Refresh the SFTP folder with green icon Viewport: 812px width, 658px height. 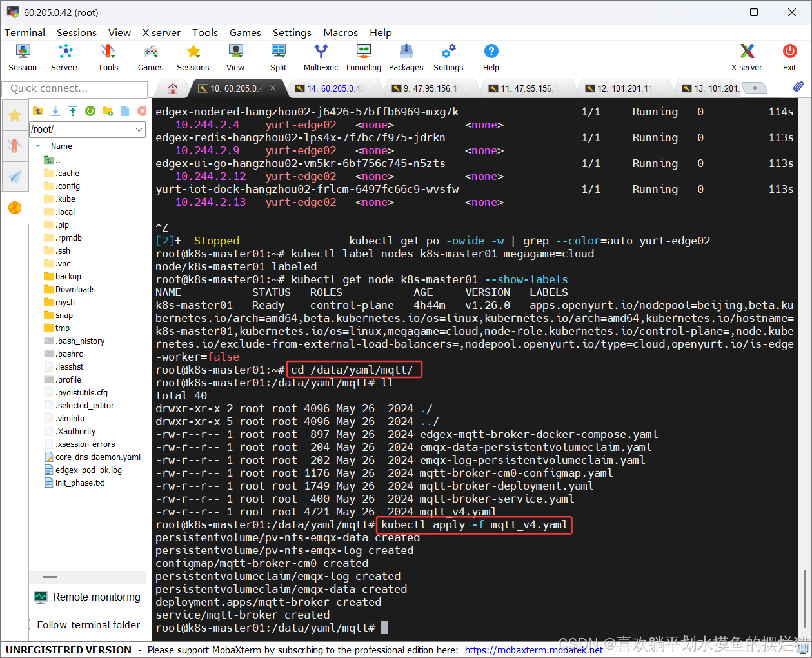pos(90,111)
